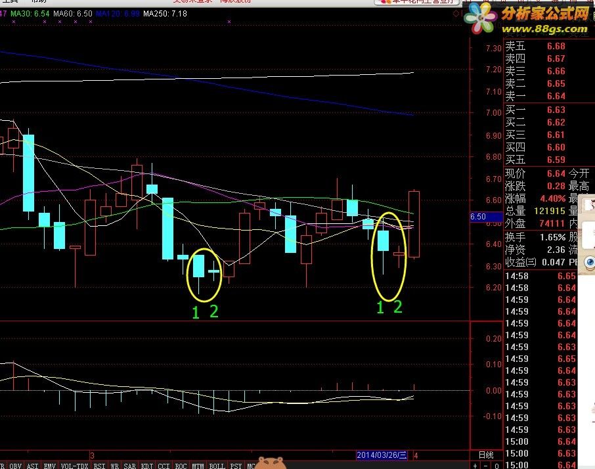595x469 pixels.
Task: Click the 净资 2.36 value
Action: (556, 250)
